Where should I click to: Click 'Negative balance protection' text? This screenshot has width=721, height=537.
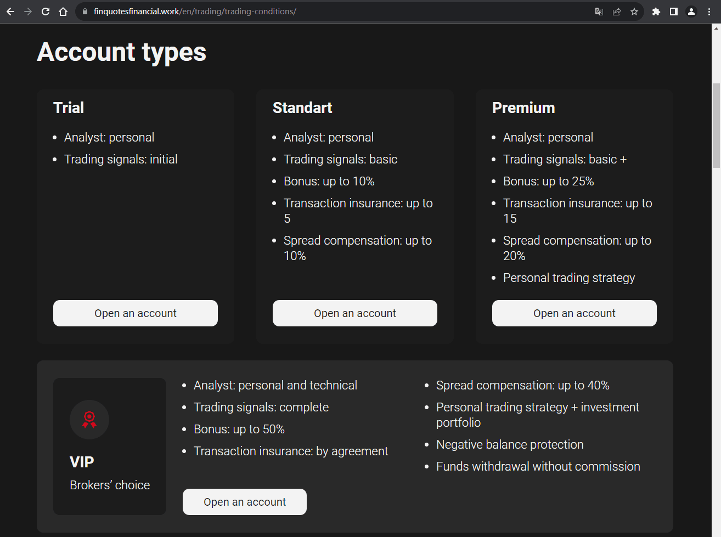(x=510, y=444)
